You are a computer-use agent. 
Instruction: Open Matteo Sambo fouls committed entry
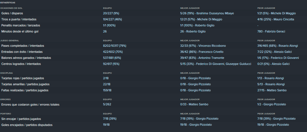(x=272, y=90)
